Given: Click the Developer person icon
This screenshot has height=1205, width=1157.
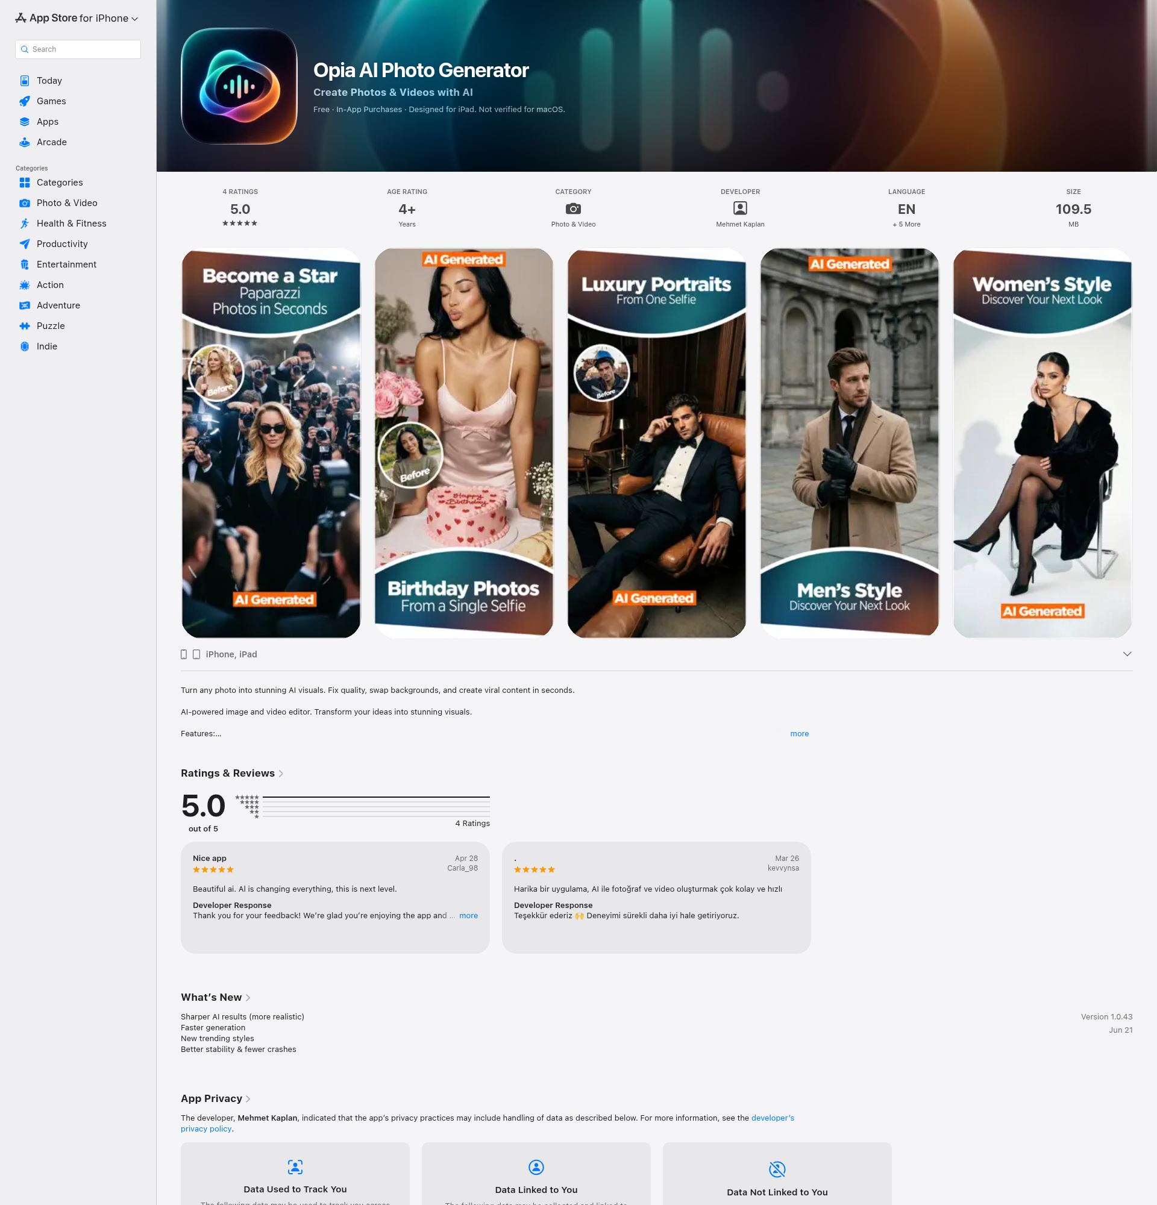Looking at the screenshot, I should (740, 208).
